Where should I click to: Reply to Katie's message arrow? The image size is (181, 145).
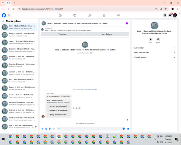tap(76, 108)
